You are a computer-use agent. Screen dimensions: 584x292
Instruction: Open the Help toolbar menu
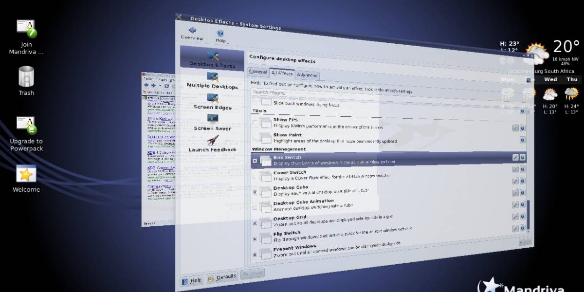click(x=220, y=36)
